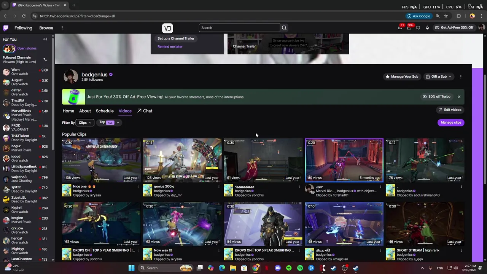487x274 pixels.
Task: Open options dots for Now way!!! clip
Action: pos(219,250)
